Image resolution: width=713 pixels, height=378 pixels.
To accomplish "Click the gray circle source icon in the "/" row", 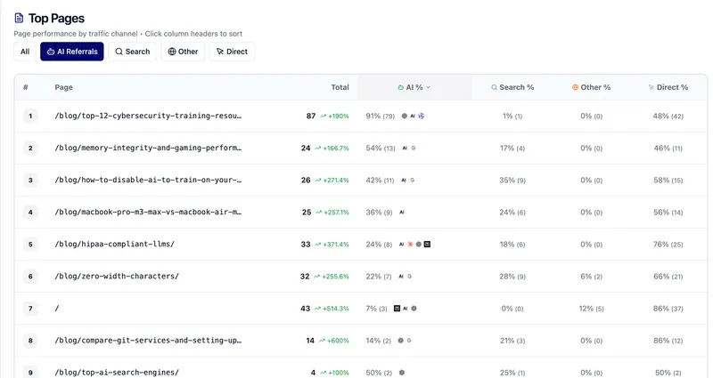I will [414, 309].
